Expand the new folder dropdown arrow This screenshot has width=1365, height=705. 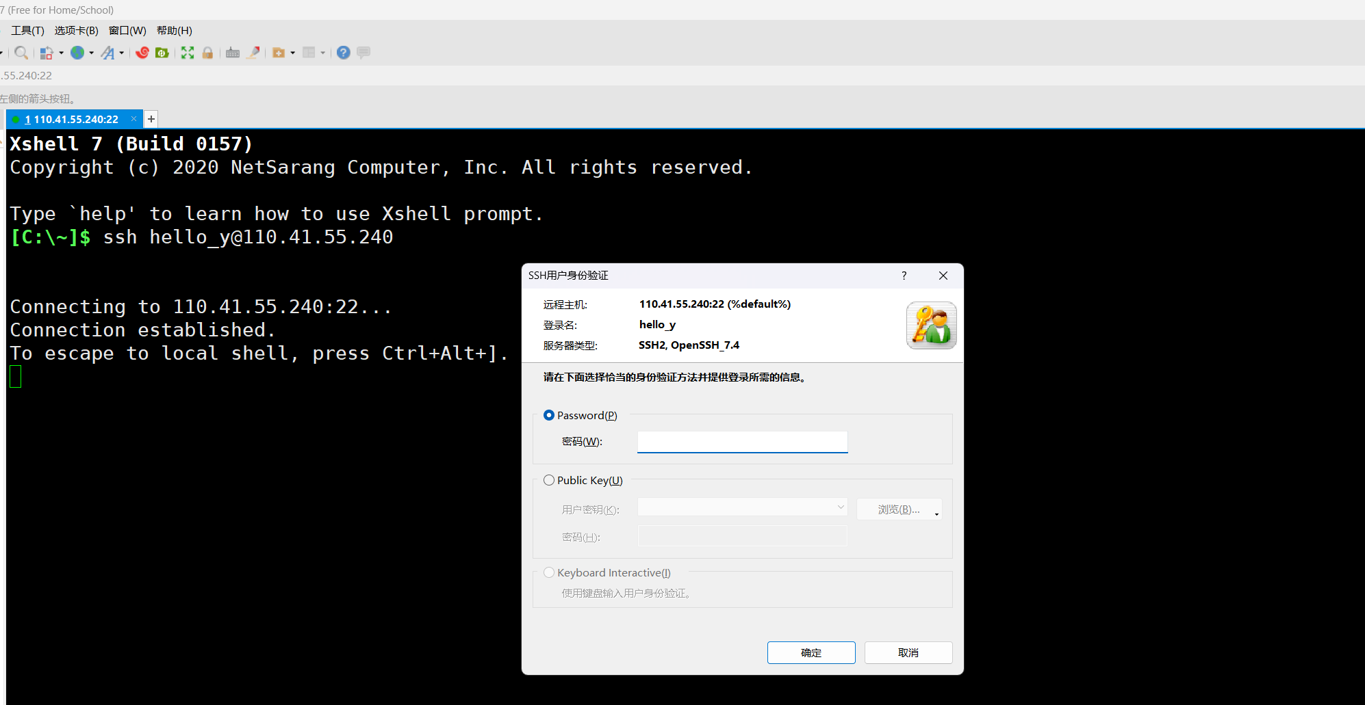293,53
